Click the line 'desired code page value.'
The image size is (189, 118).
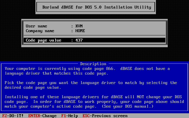tap(33, 87)
